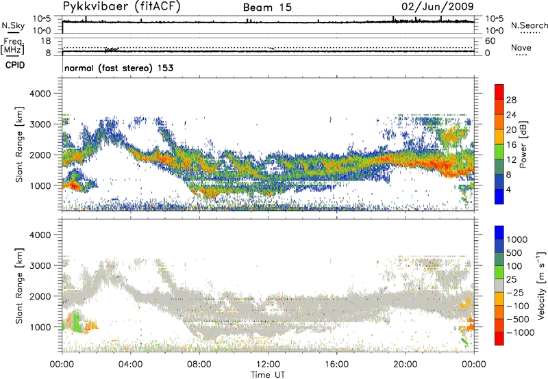Click the '4' tick on Power scale
This screenshot has height=379, width=548.
click(508, 189)
